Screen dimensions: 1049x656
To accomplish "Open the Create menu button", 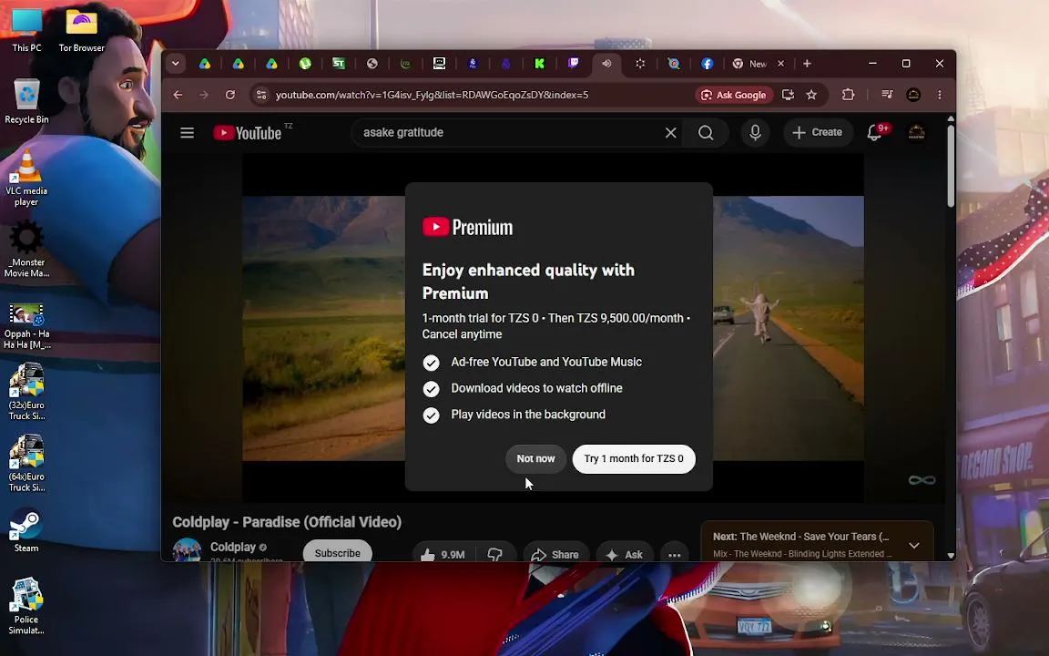I will (817, 132).
